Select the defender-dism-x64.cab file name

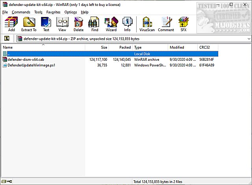[x=26, y=60]
